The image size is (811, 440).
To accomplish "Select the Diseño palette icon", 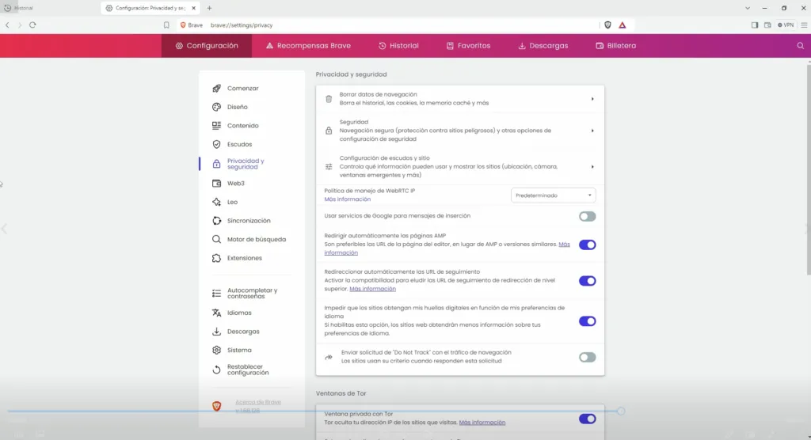I will click(216, 107).
